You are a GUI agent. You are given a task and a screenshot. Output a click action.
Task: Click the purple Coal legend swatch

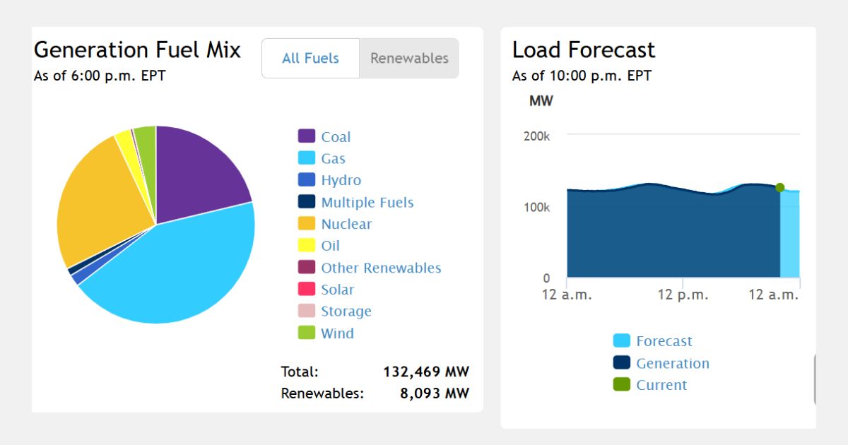(x=307, y=136)
